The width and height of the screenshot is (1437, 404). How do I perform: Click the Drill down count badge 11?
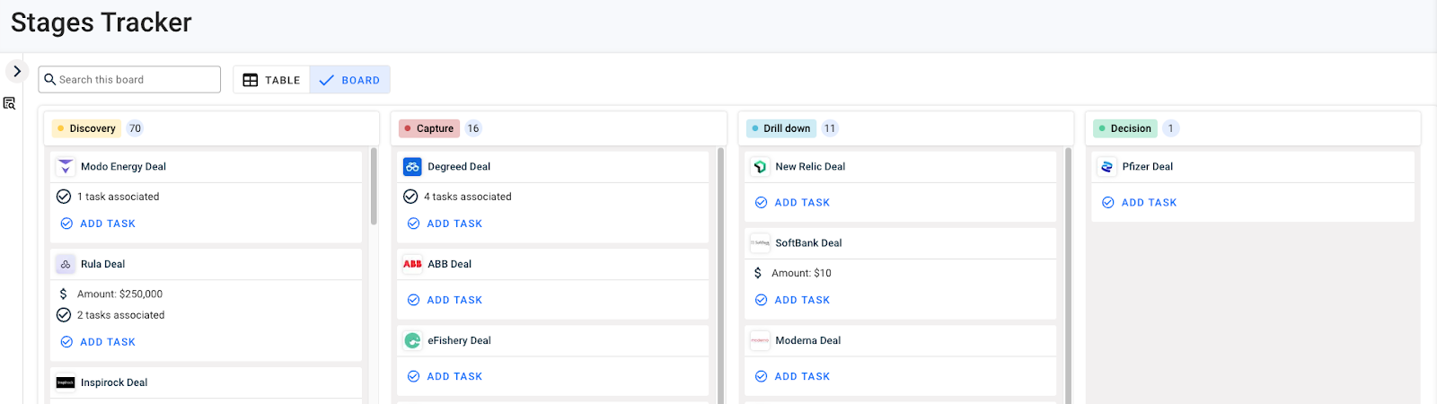pos(830,128)
